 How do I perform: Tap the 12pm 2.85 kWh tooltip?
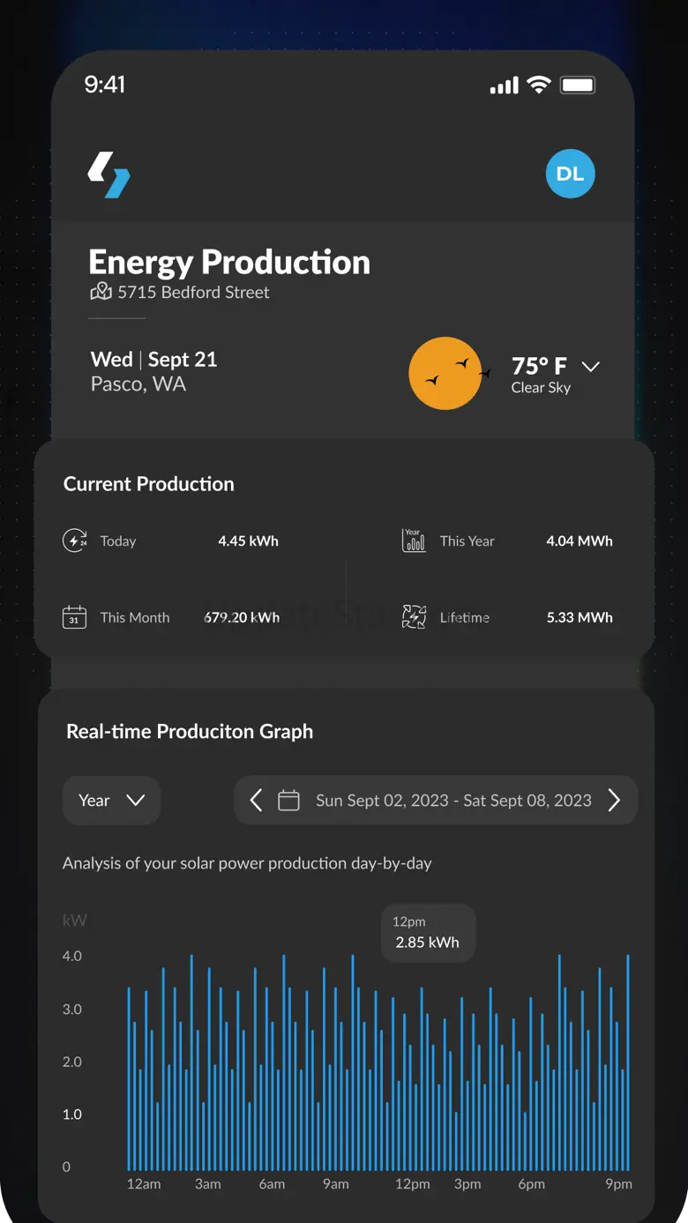click(x=428, y=933)
